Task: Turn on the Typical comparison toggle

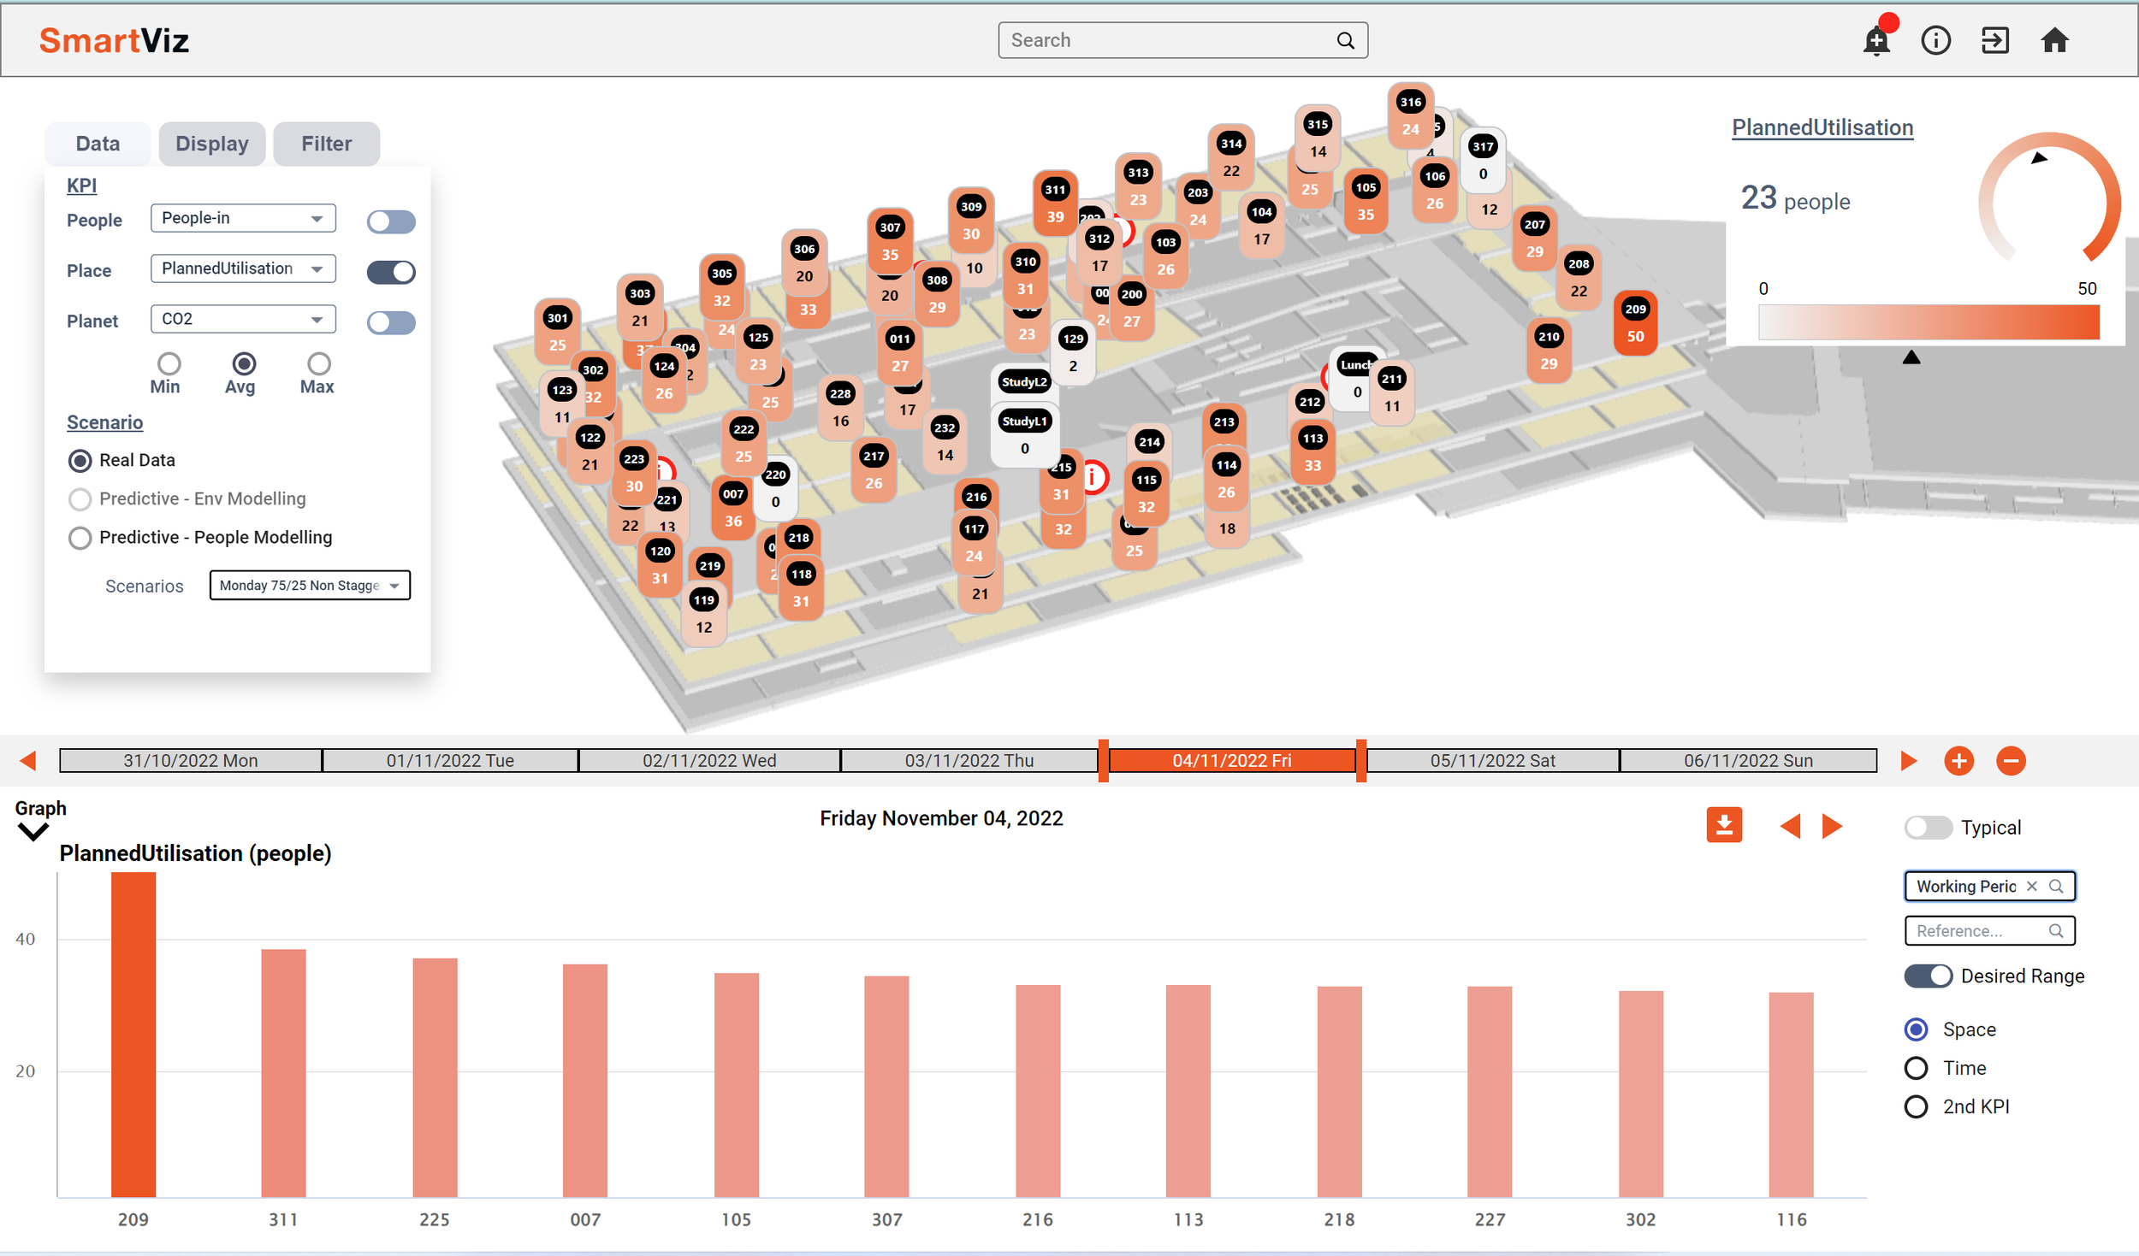Action: (1928, 827)
